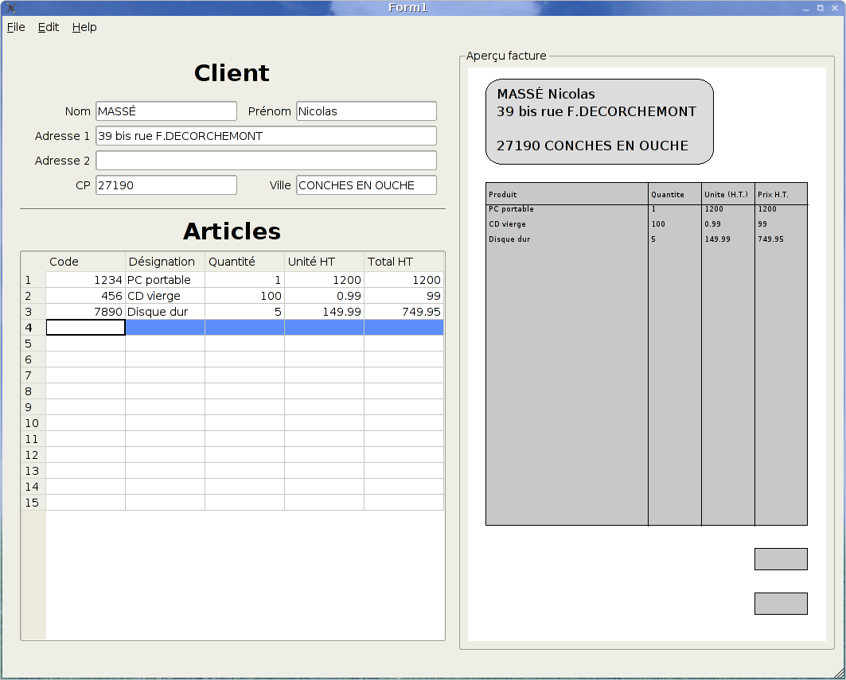Select the CD vierge designation cell
The height and width of the screenshot is (680, 846).
(165, 296)
